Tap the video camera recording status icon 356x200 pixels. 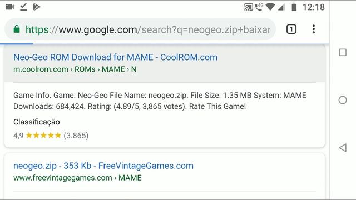(10, 7)
